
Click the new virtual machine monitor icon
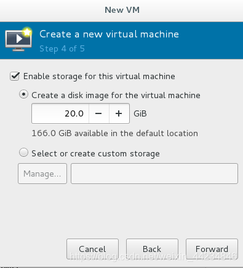[18, 39]
